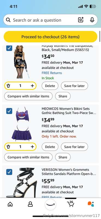Delete the MEOWCOS bikini set
The width and height of the screenshot is (101, 219).
coord(50,147)
